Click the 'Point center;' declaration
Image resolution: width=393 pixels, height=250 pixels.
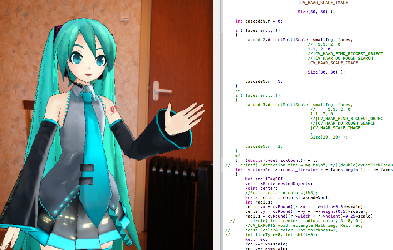(x=261, y=189)
